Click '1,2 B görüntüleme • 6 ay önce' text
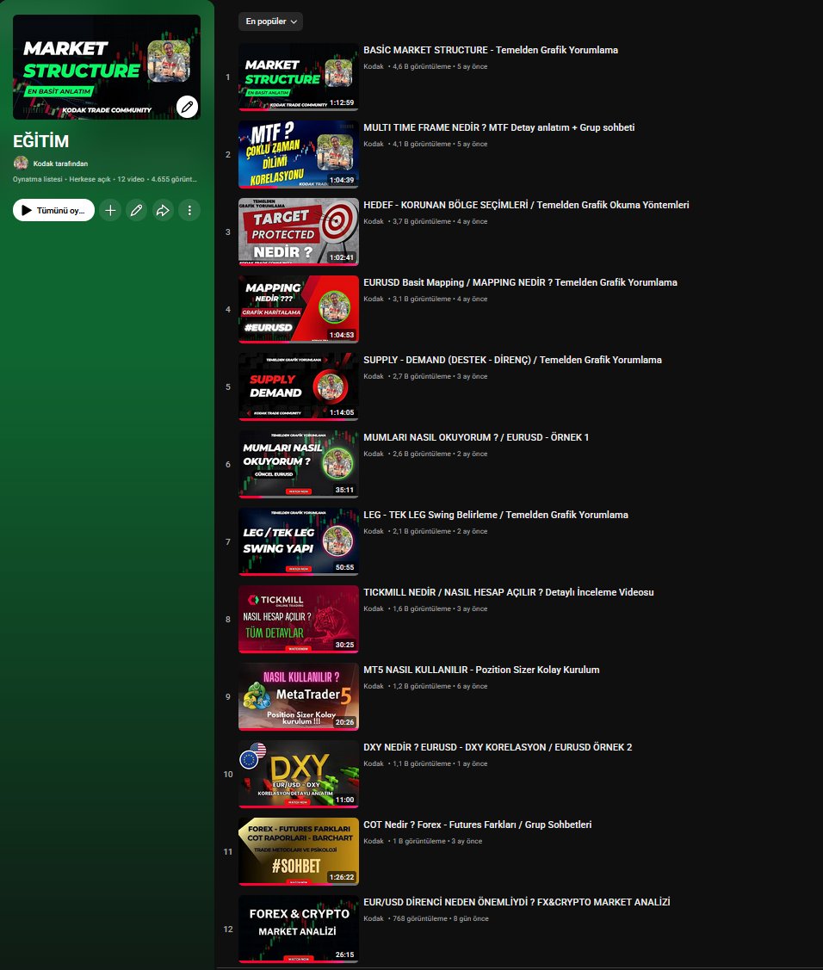Viewport: 823px width, 970px height. pyautogui.click(x=440, y=686)
